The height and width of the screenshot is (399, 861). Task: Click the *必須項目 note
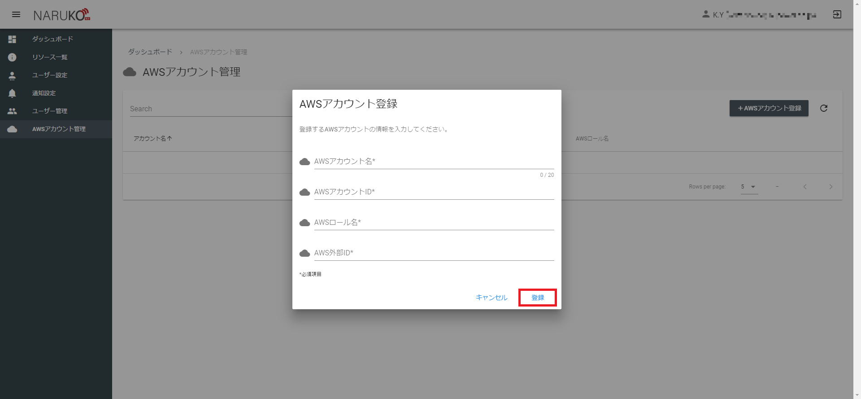310,274
